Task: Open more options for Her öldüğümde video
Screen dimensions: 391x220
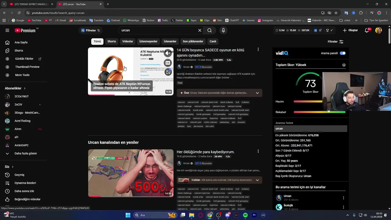Action: click(x=258, y=151)
